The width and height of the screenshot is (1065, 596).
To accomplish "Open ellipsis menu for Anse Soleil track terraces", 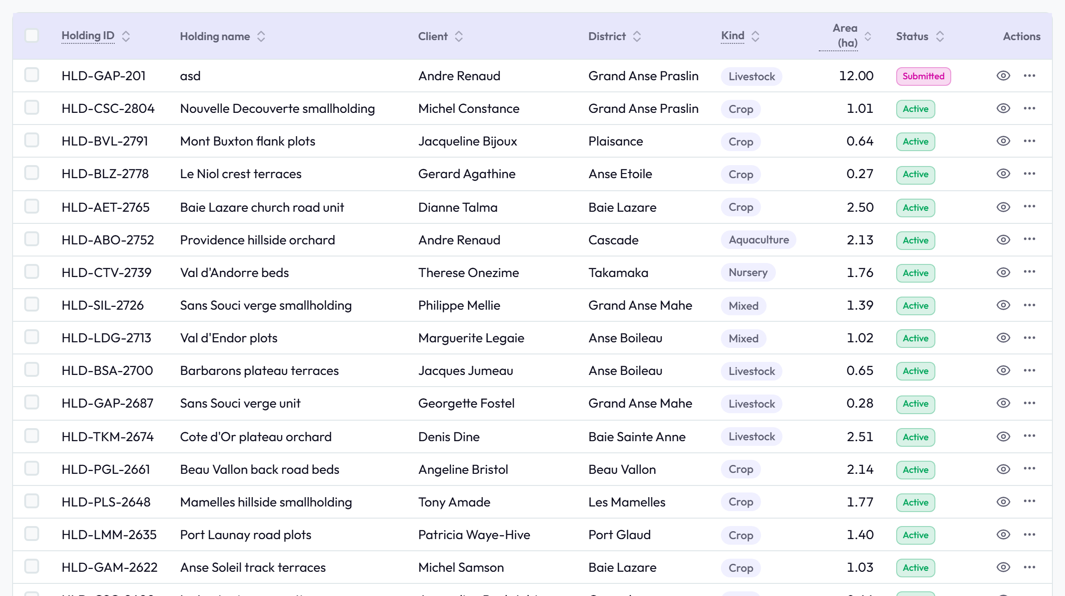I will [x=1030, y=567].
